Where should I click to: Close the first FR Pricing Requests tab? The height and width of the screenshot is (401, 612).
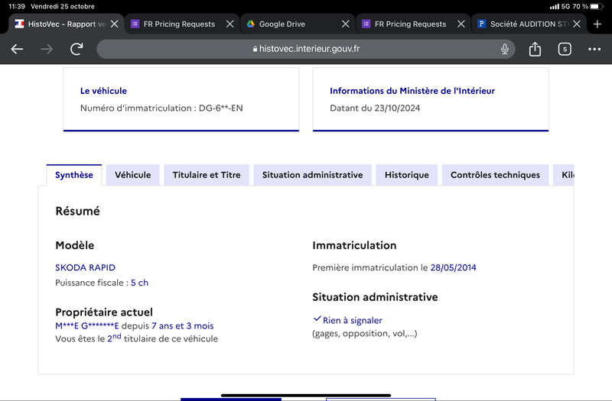(230, 24)
